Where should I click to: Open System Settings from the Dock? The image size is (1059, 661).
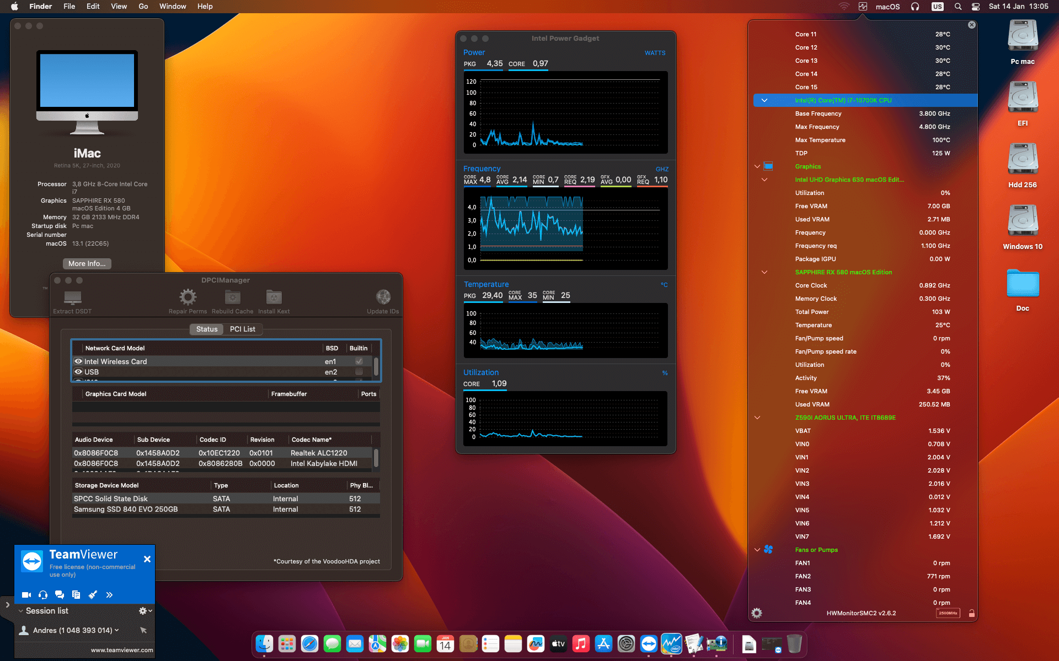(x=626, y=643)
